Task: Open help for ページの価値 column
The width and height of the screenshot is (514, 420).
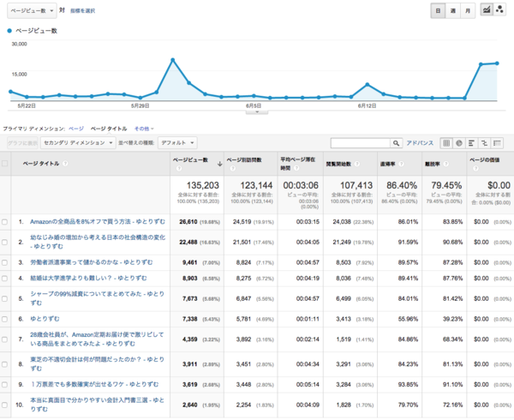Action: click(x=475, y=168)
